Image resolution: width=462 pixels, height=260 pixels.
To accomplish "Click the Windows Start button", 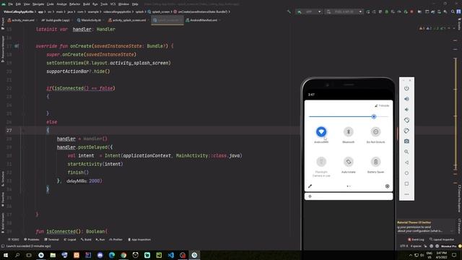I will [x=6, y=255].
